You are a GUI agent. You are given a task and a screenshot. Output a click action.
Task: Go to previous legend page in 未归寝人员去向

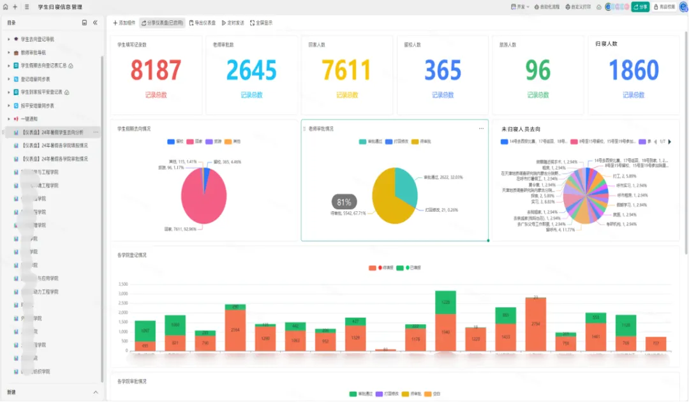point(655,142)
